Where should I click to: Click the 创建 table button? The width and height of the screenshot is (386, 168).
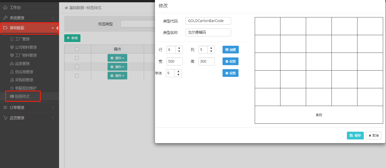pos(231,50)
